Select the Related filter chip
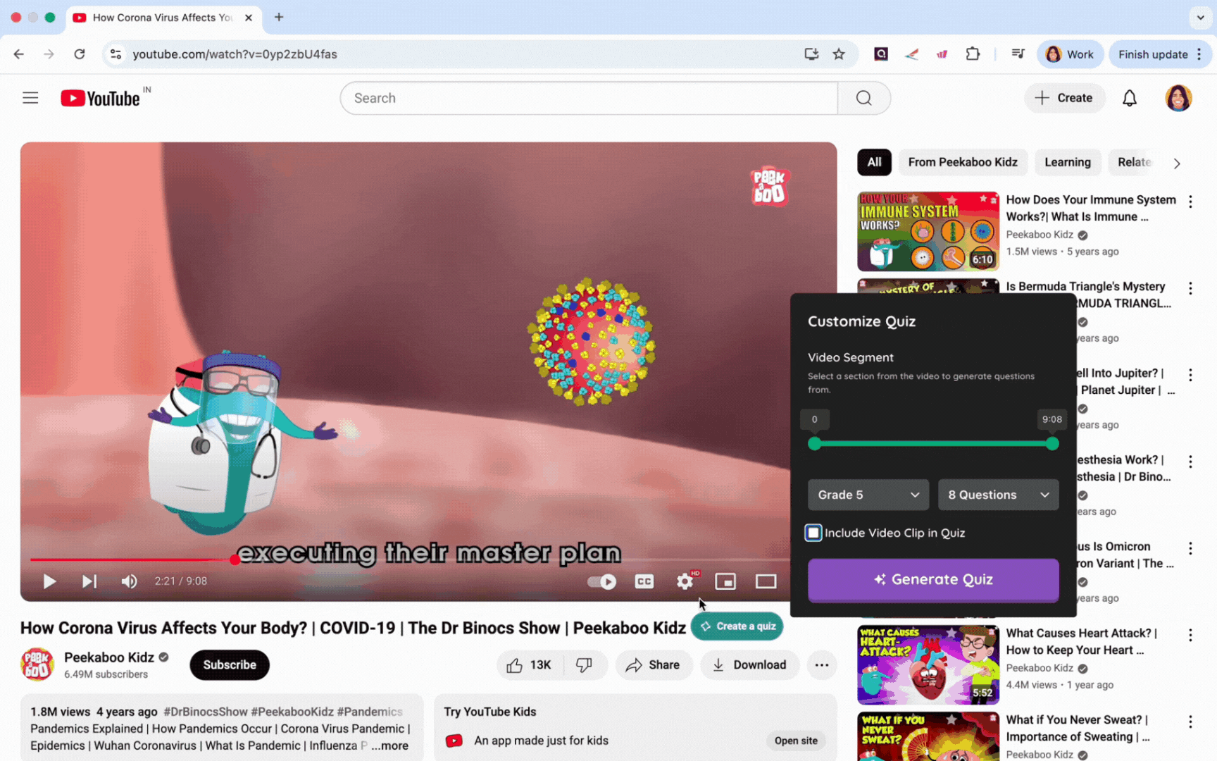1217x761 pixels. (x=1133, y=162)
